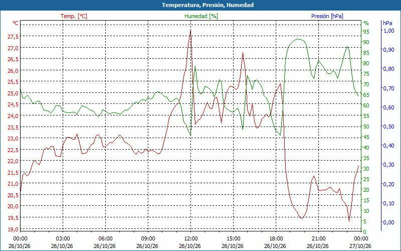Screen dimensions: 401x251
Task: Click the 03:00 time axis label
Action: coord(63,239)
